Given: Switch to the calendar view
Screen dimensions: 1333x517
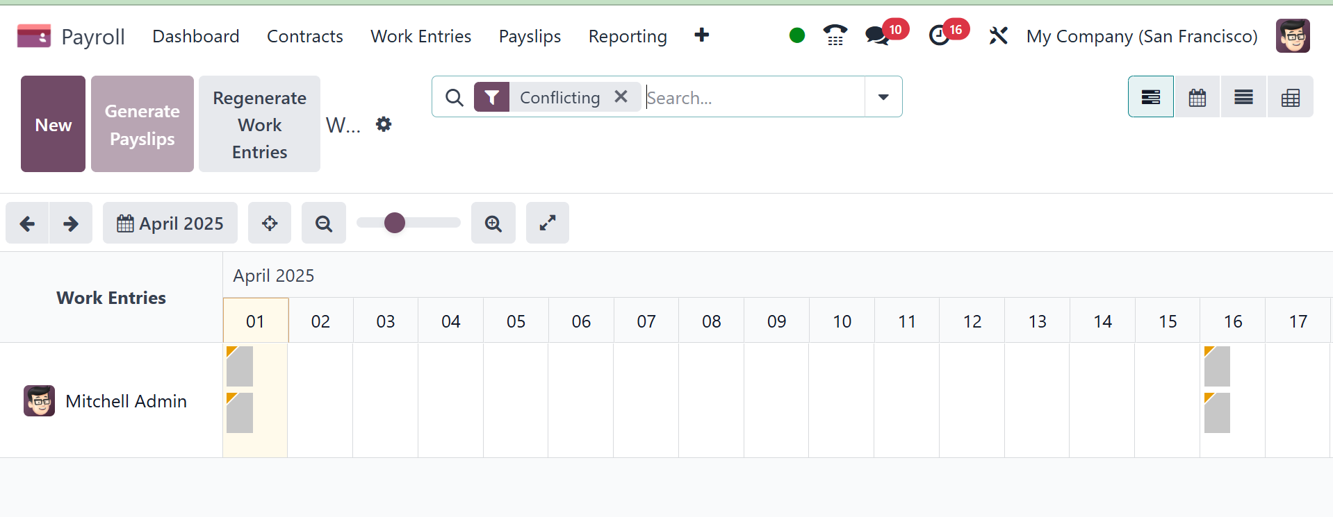Looking at the screenshot, I should click(x=1197, y=97).
